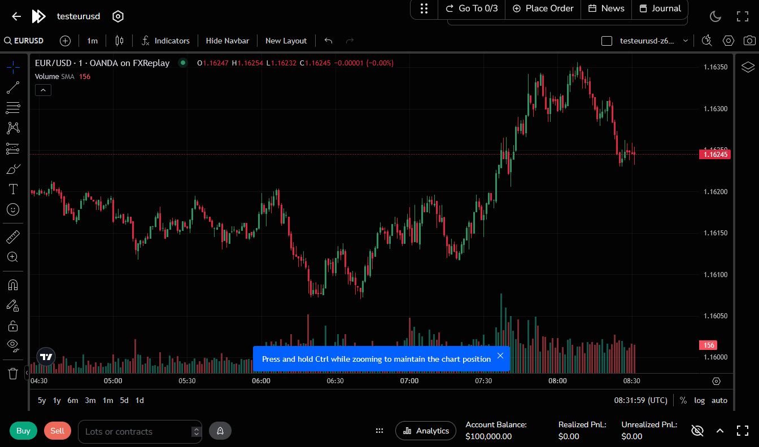Click the Analytics button
759x447 pixels.
pos(426,431)
